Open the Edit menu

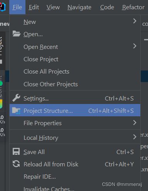pos(34,7)
